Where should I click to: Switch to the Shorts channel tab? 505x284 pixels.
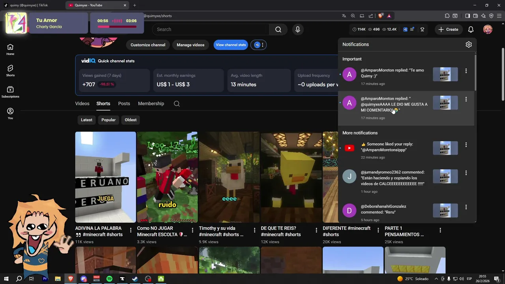coord(103,104)
